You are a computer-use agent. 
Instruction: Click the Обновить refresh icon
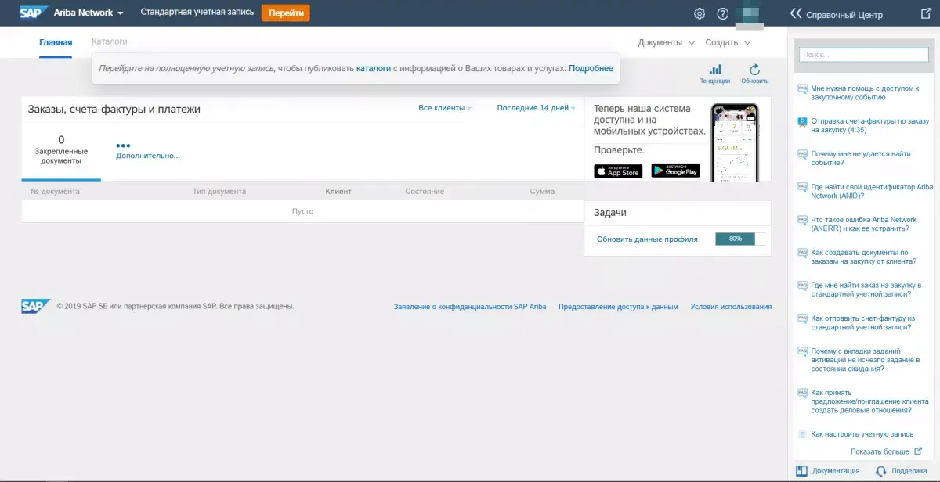pos(754,70)
